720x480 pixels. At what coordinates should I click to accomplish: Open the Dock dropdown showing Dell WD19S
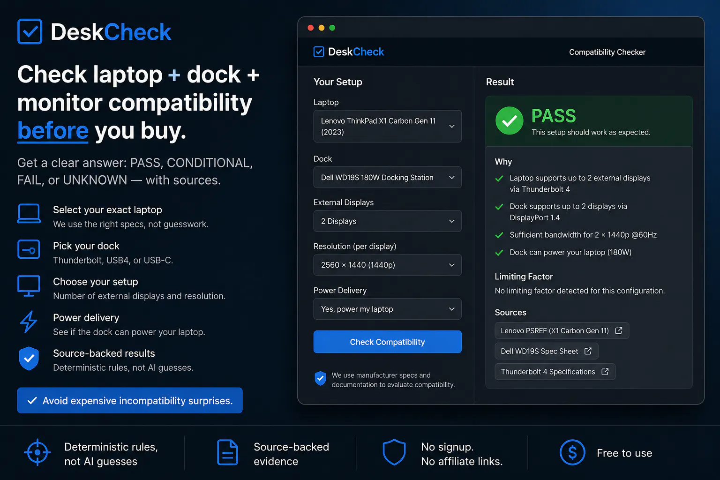(388, 177)
